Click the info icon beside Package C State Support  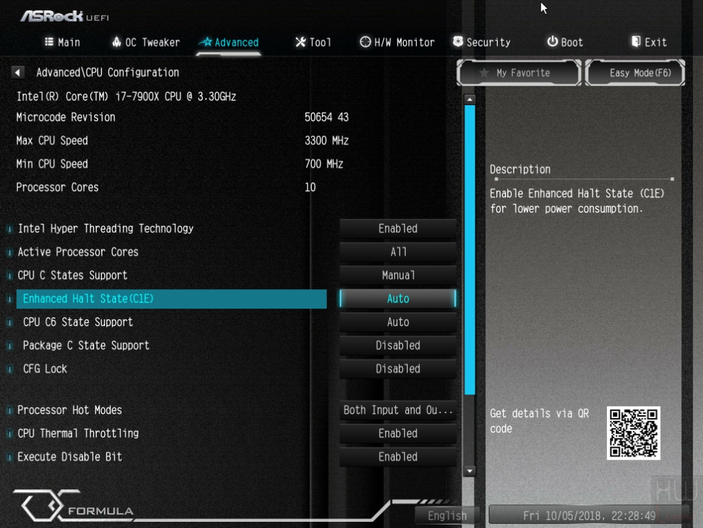9,346
